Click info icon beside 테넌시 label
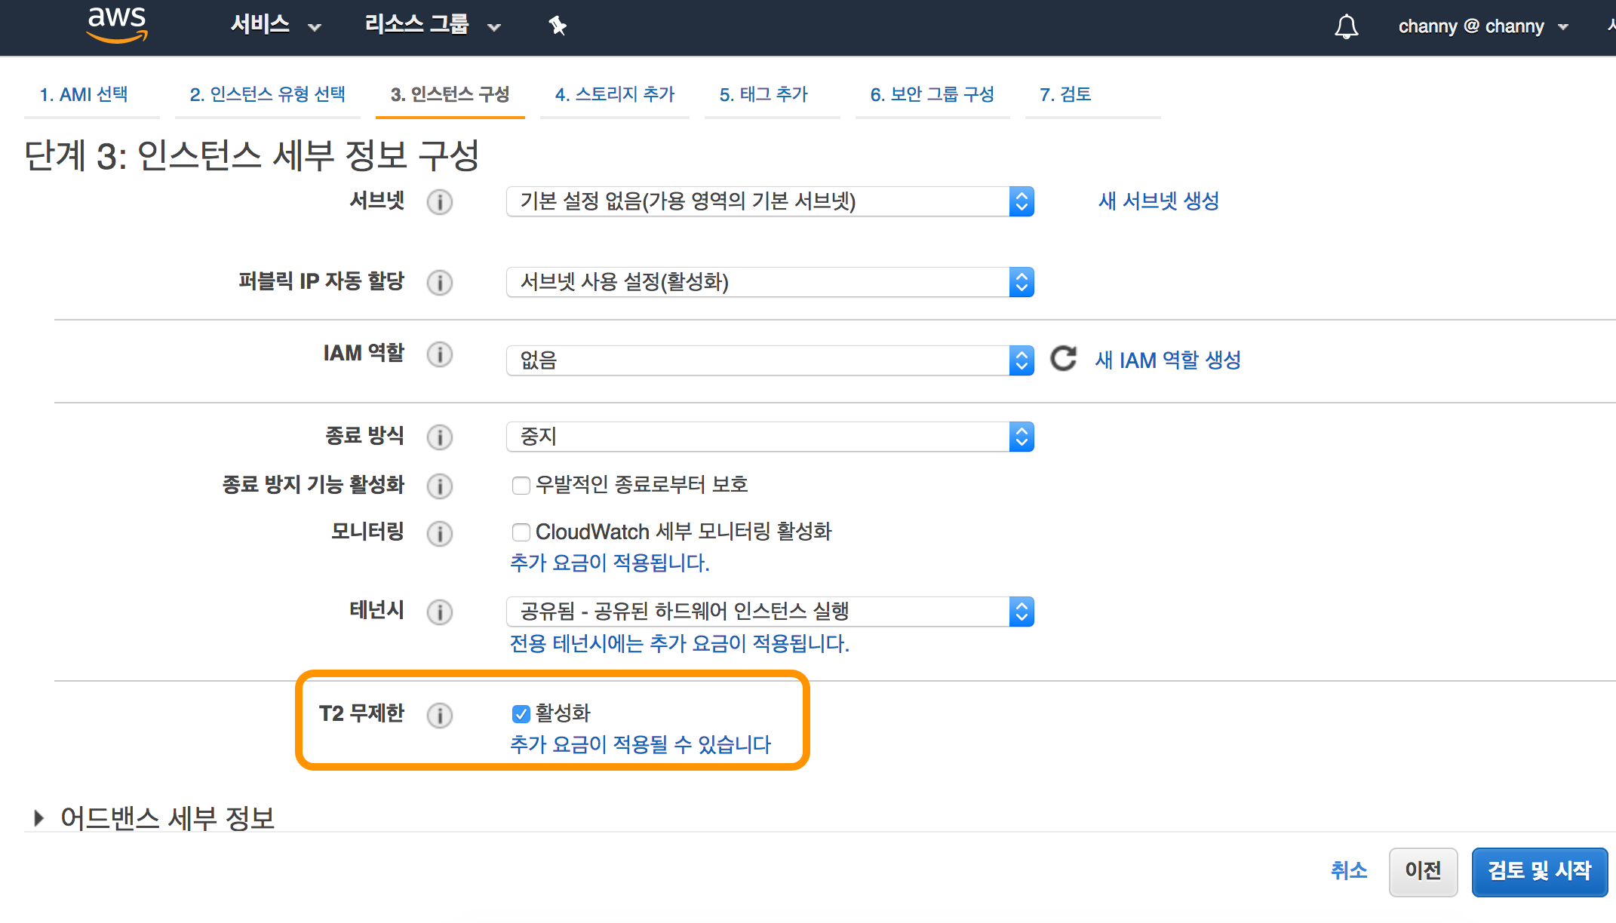The height and width of the screenshot is (923, 1616). point(440,612)
